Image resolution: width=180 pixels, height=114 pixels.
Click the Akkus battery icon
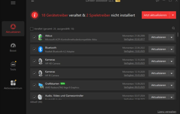click(40, 37)
